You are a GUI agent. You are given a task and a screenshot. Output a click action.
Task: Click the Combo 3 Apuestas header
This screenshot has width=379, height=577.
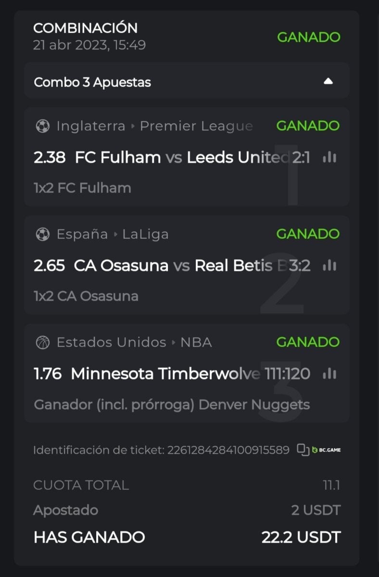92,82
